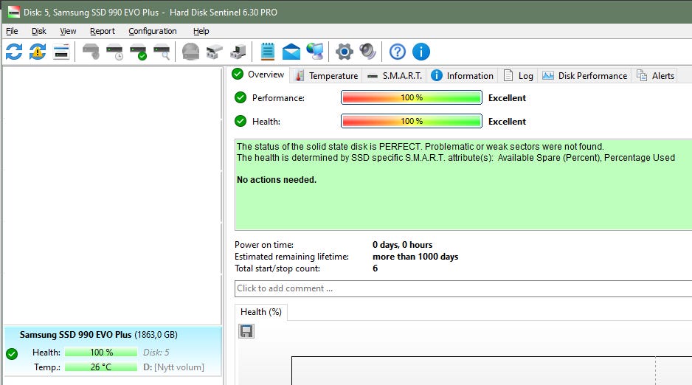Click the 'Disk: 5' label in left panel

point(156,353)
